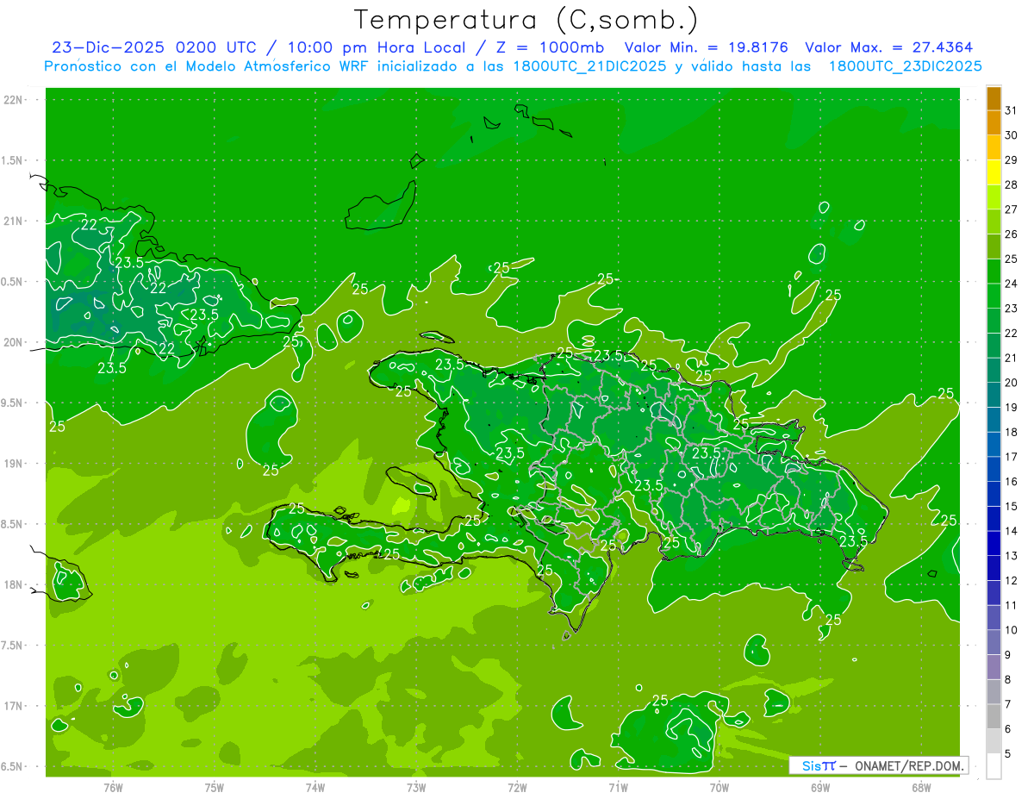Screen dimensions: 1034x799
Task: Click the "68W" longitude axis label
Action: 921,788
